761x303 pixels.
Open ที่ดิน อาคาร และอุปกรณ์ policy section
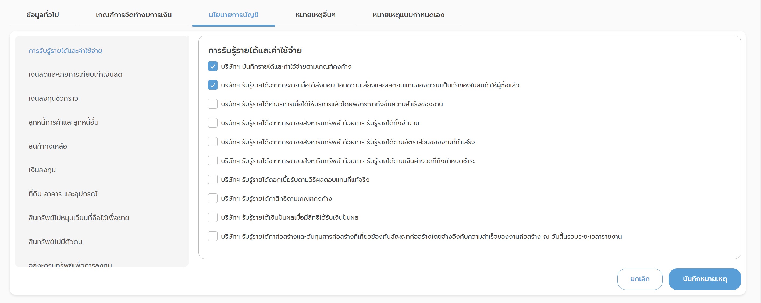[x=63, y=194]
